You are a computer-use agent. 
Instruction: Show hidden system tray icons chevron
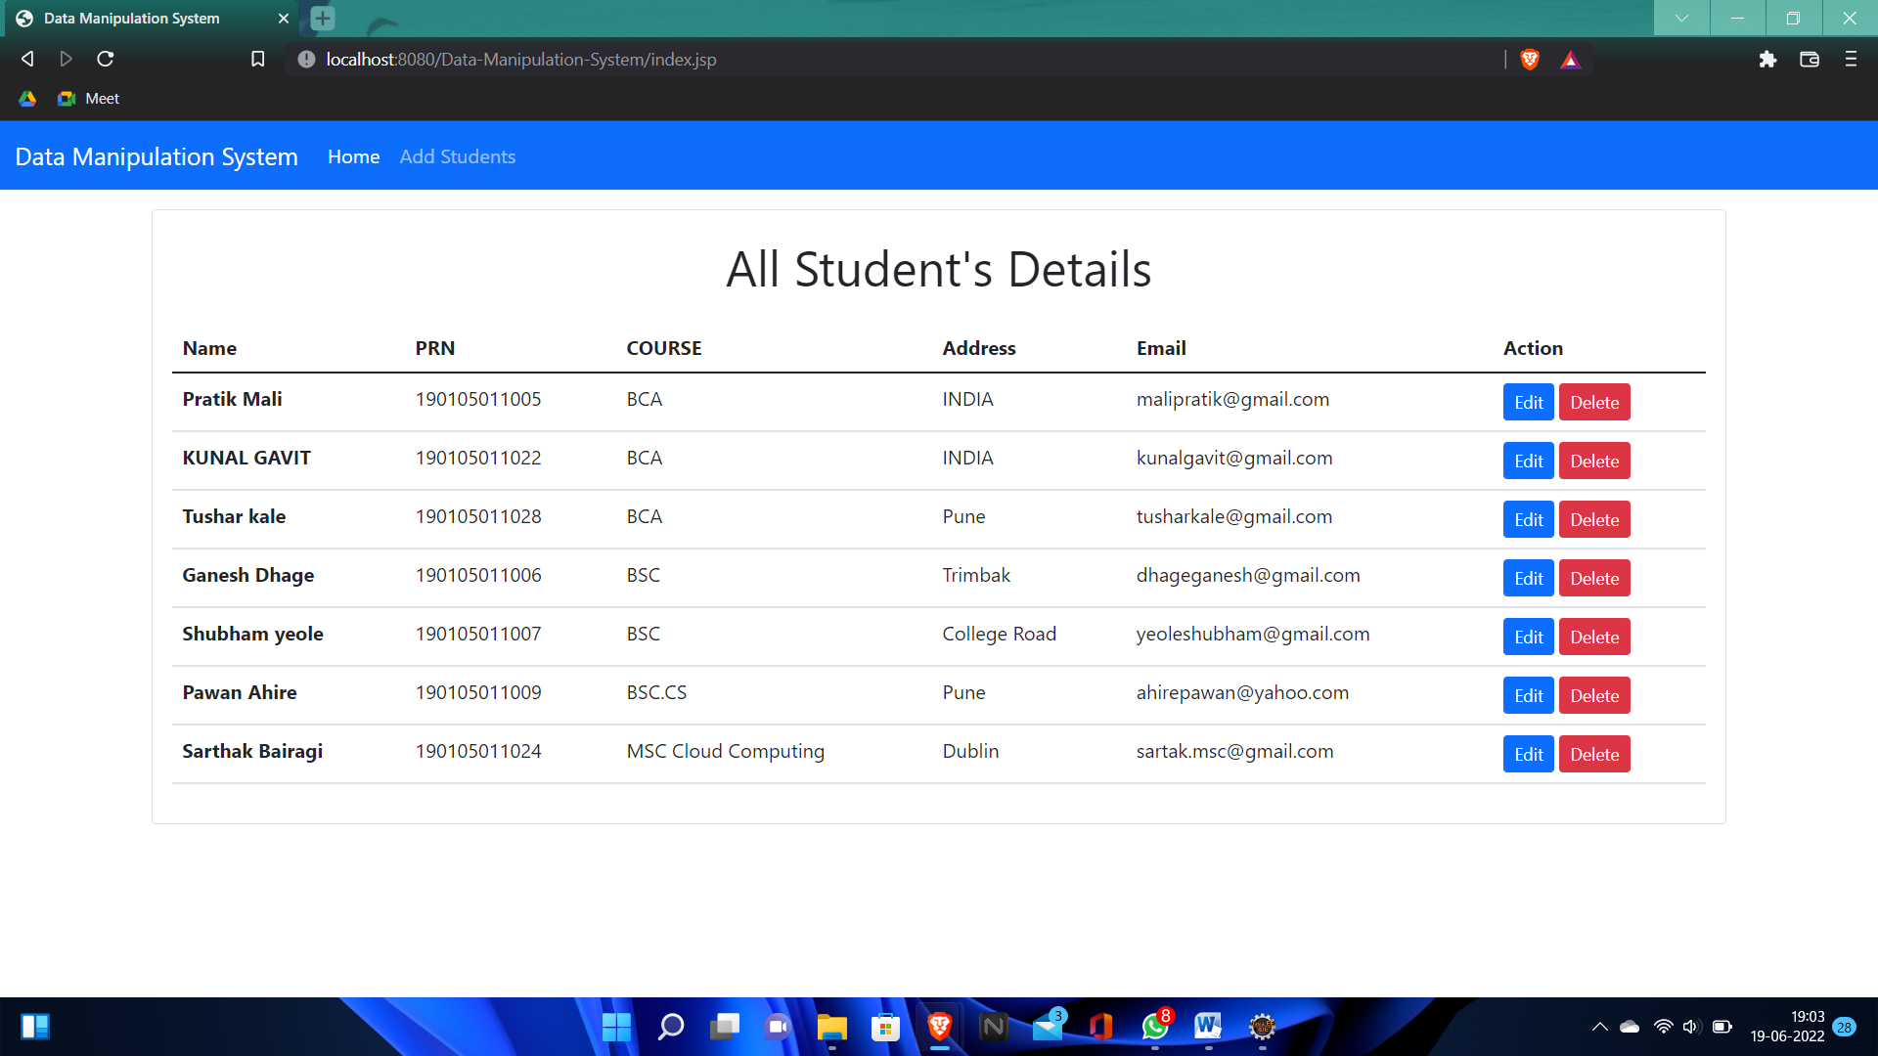coord(1599,1027)
